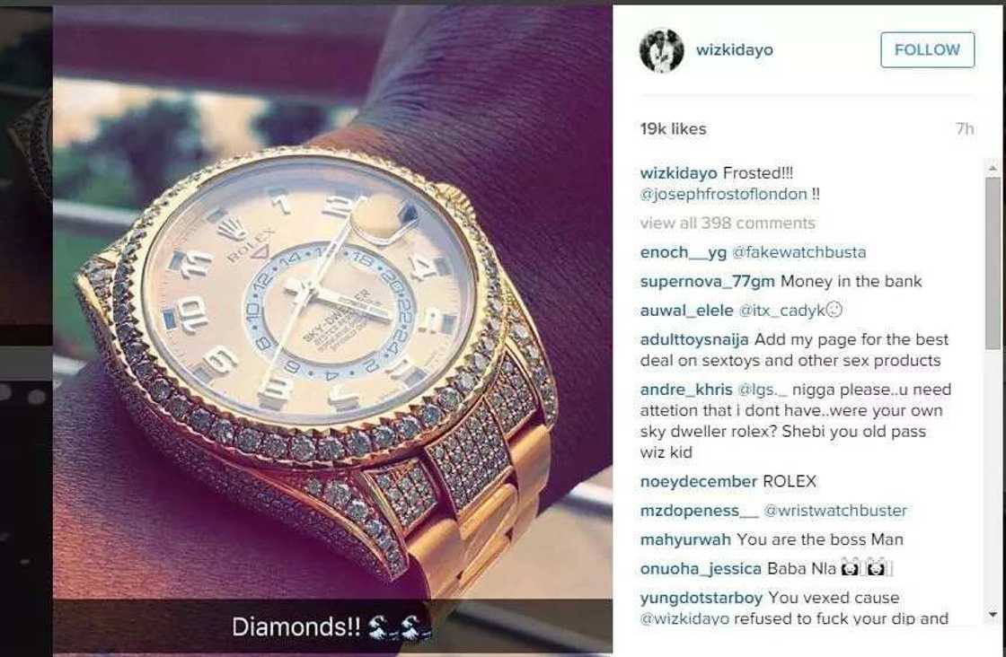View all 398 comments
Viewport: 1006px width, 657px height.
coord(728,223)
